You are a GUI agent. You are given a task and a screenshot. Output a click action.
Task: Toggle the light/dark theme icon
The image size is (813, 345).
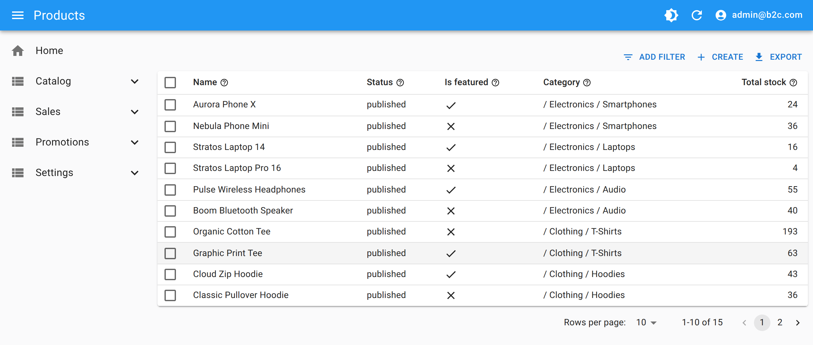[671, 15]
